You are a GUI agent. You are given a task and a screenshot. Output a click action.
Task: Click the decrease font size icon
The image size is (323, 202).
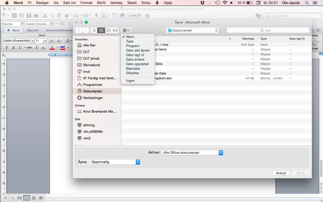pos(60,41)
